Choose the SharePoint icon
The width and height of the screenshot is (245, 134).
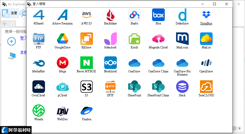134,87
